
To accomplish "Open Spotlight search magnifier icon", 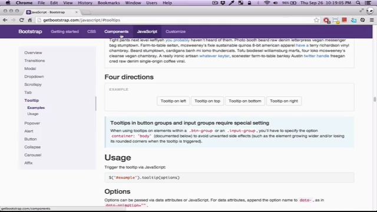I will (x=358, y=3).
